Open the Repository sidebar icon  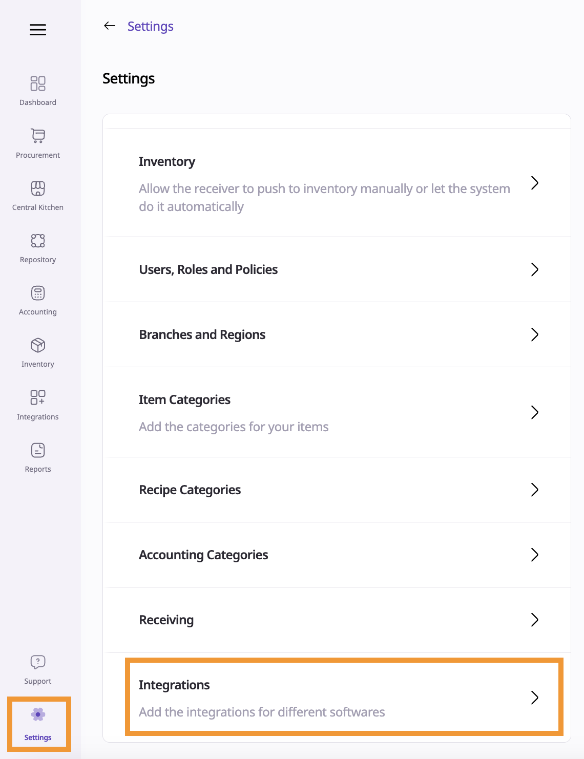pos(38,241)
